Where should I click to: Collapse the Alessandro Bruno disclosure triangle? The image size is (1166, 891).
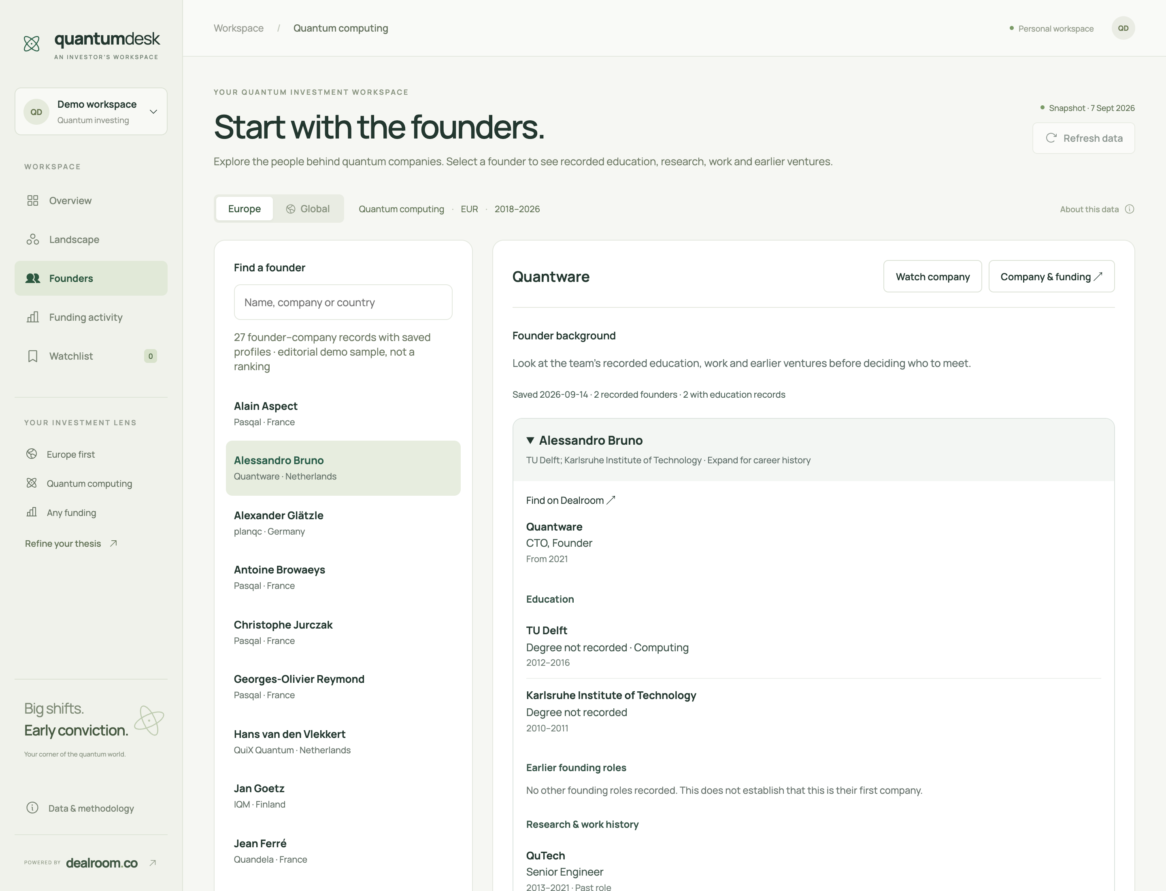coord(530,440)
